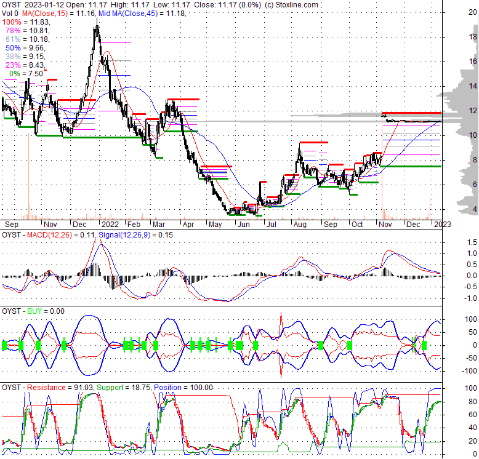
Task: Click the 20 price axis label
Action: (473, 12)
